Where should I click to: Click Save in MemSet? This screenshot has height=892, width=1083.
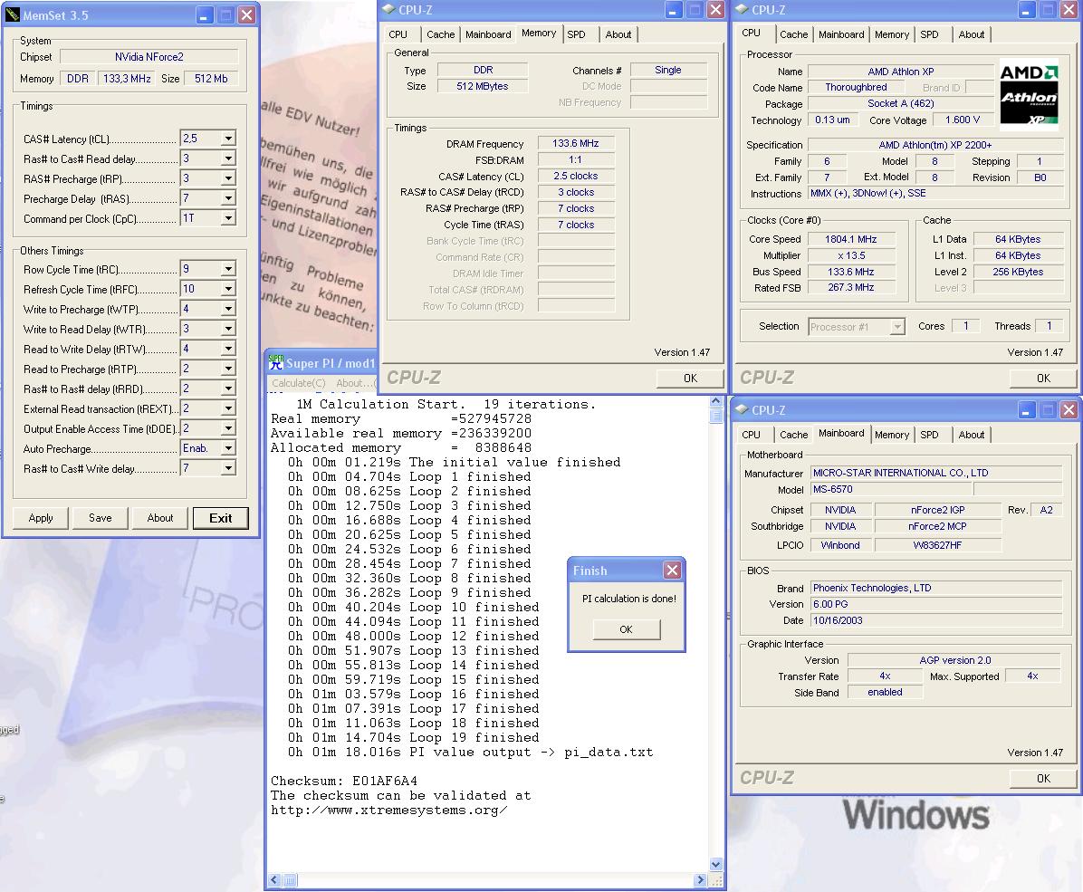tap(101, 518)
